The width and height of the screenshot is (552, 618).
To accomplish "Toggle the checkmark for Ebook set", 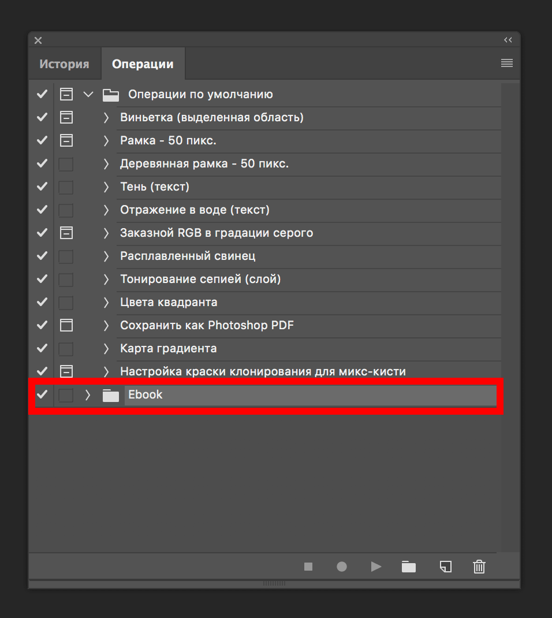I will coord(42,395).
